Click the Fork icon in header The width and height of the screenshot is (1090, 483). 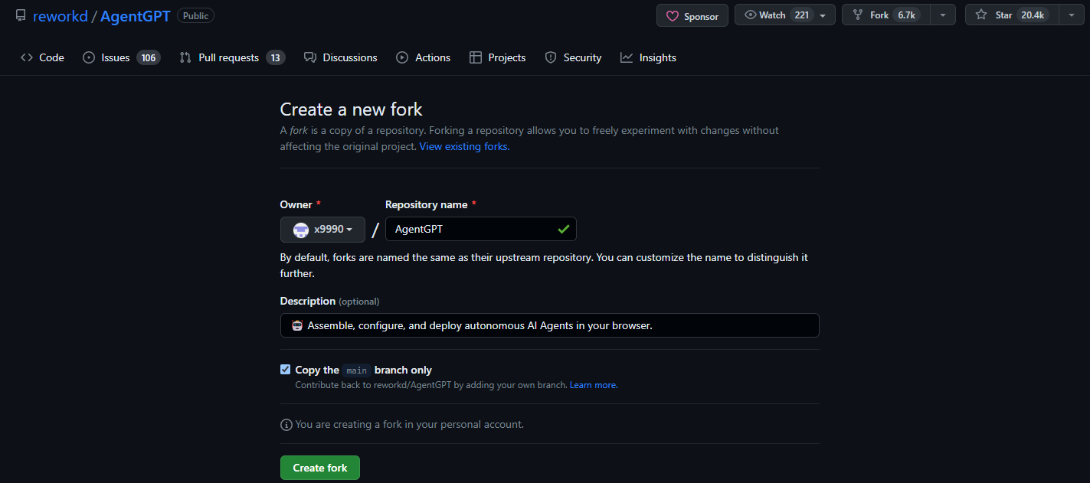click(858, 15)
